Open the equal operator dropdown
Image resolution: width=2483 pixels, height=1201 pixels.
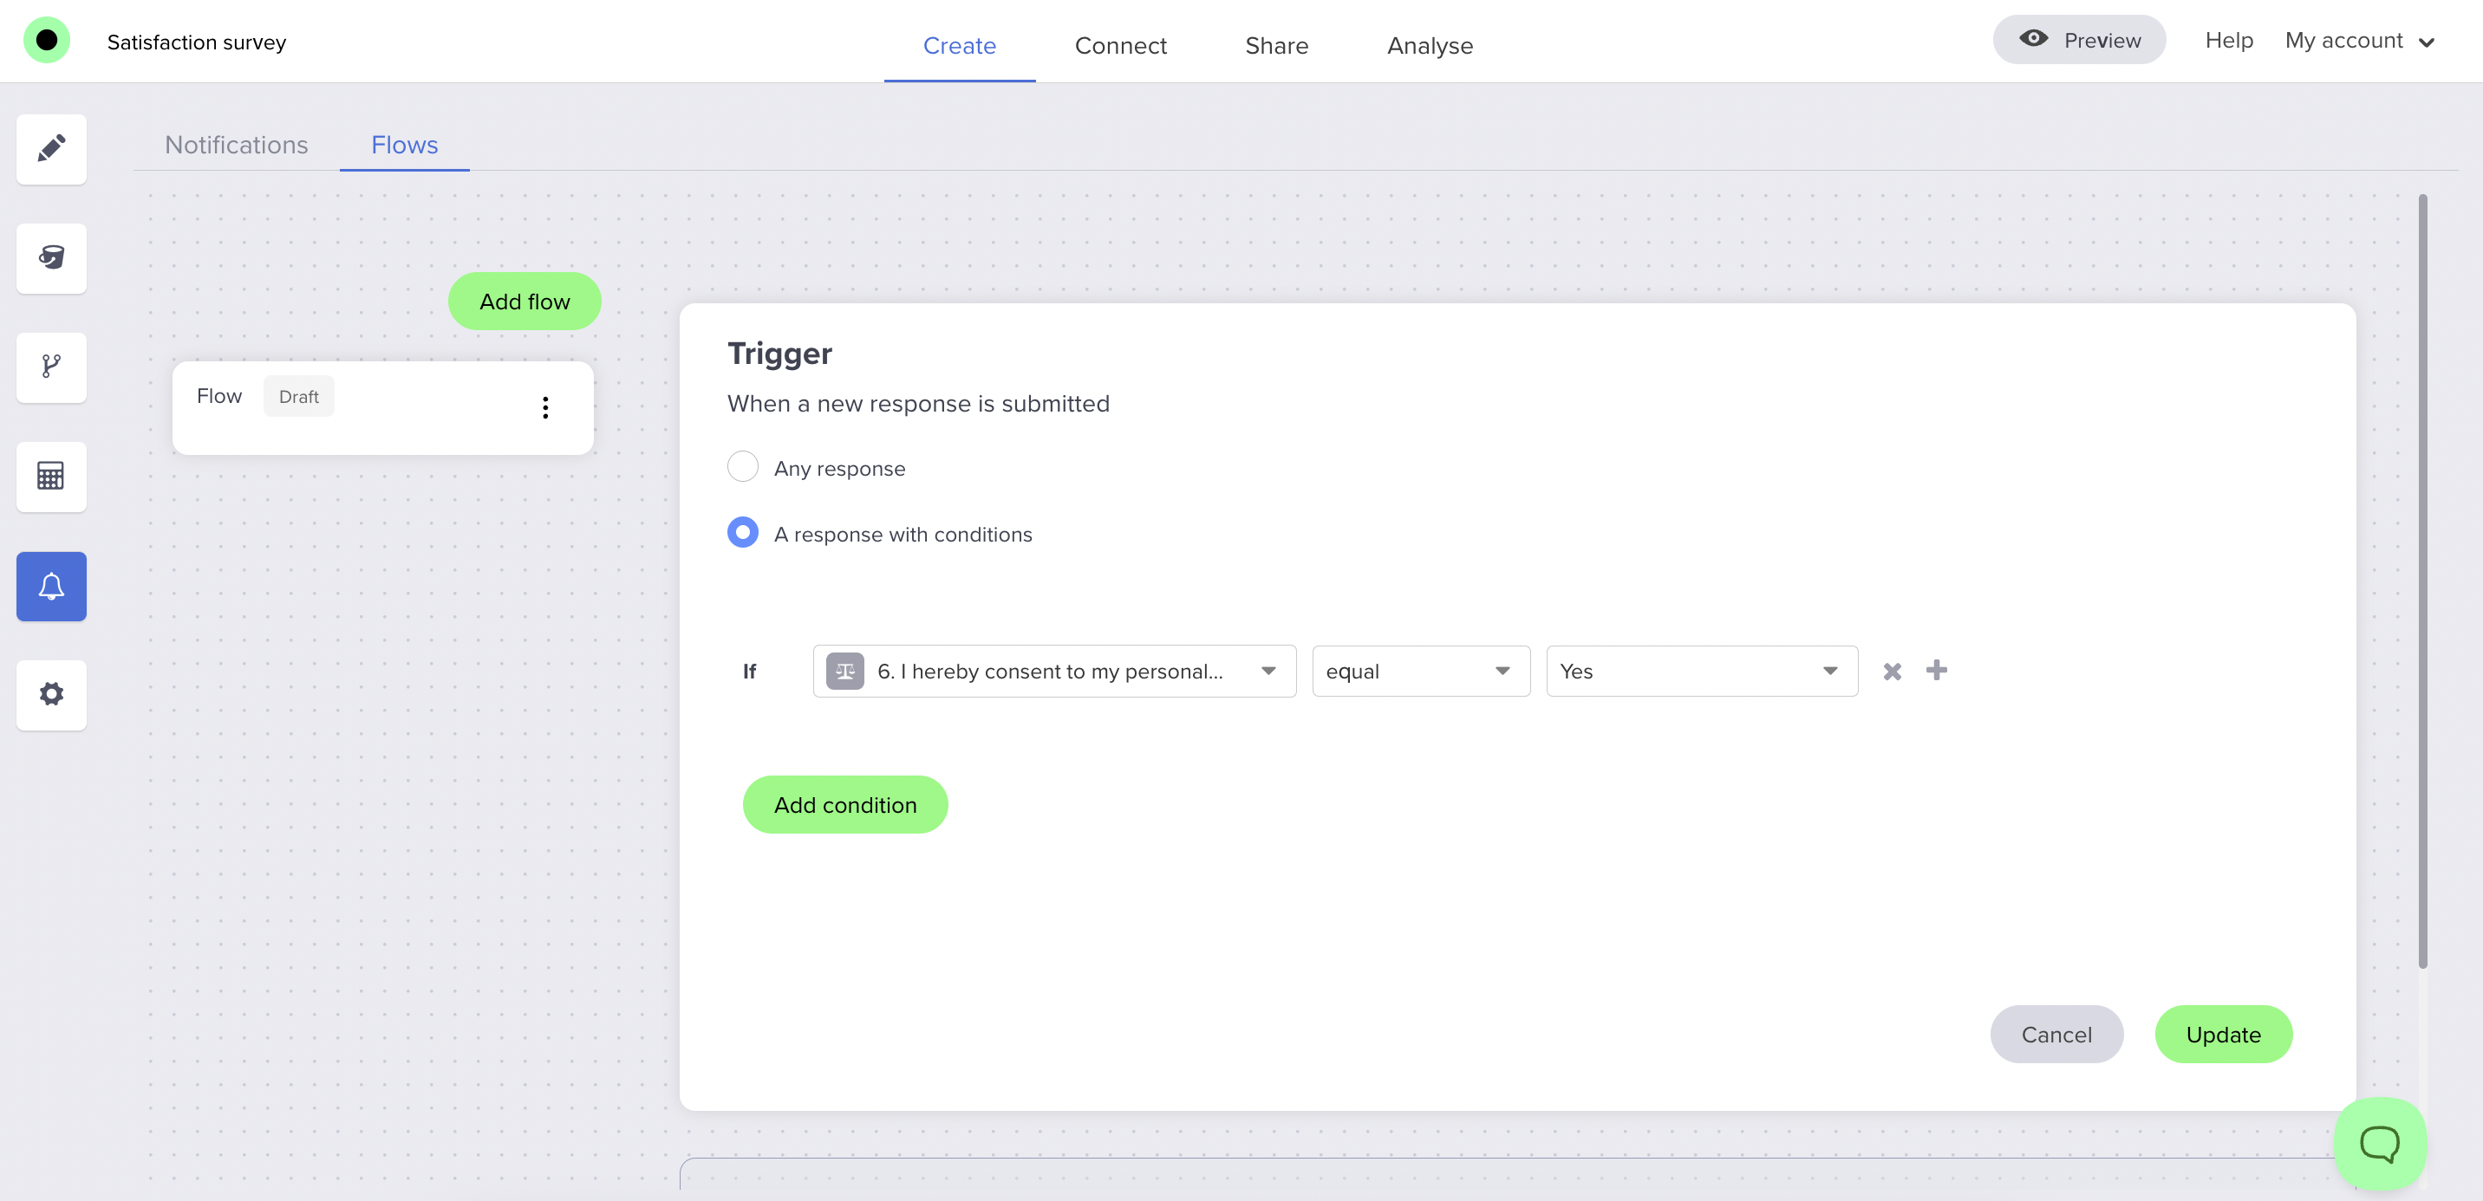pyautogui.click(x=1420, y=672)
